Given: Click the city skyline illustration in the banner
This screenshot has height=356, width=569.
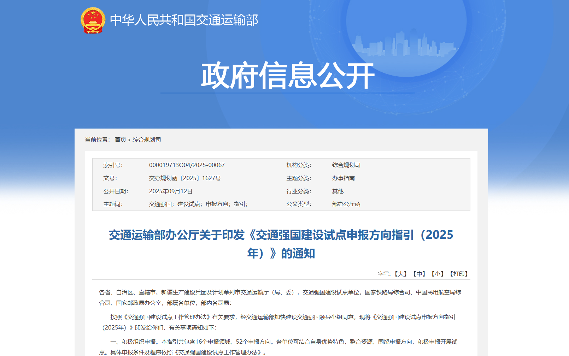Looking at the screenshot, I should 406,44.
